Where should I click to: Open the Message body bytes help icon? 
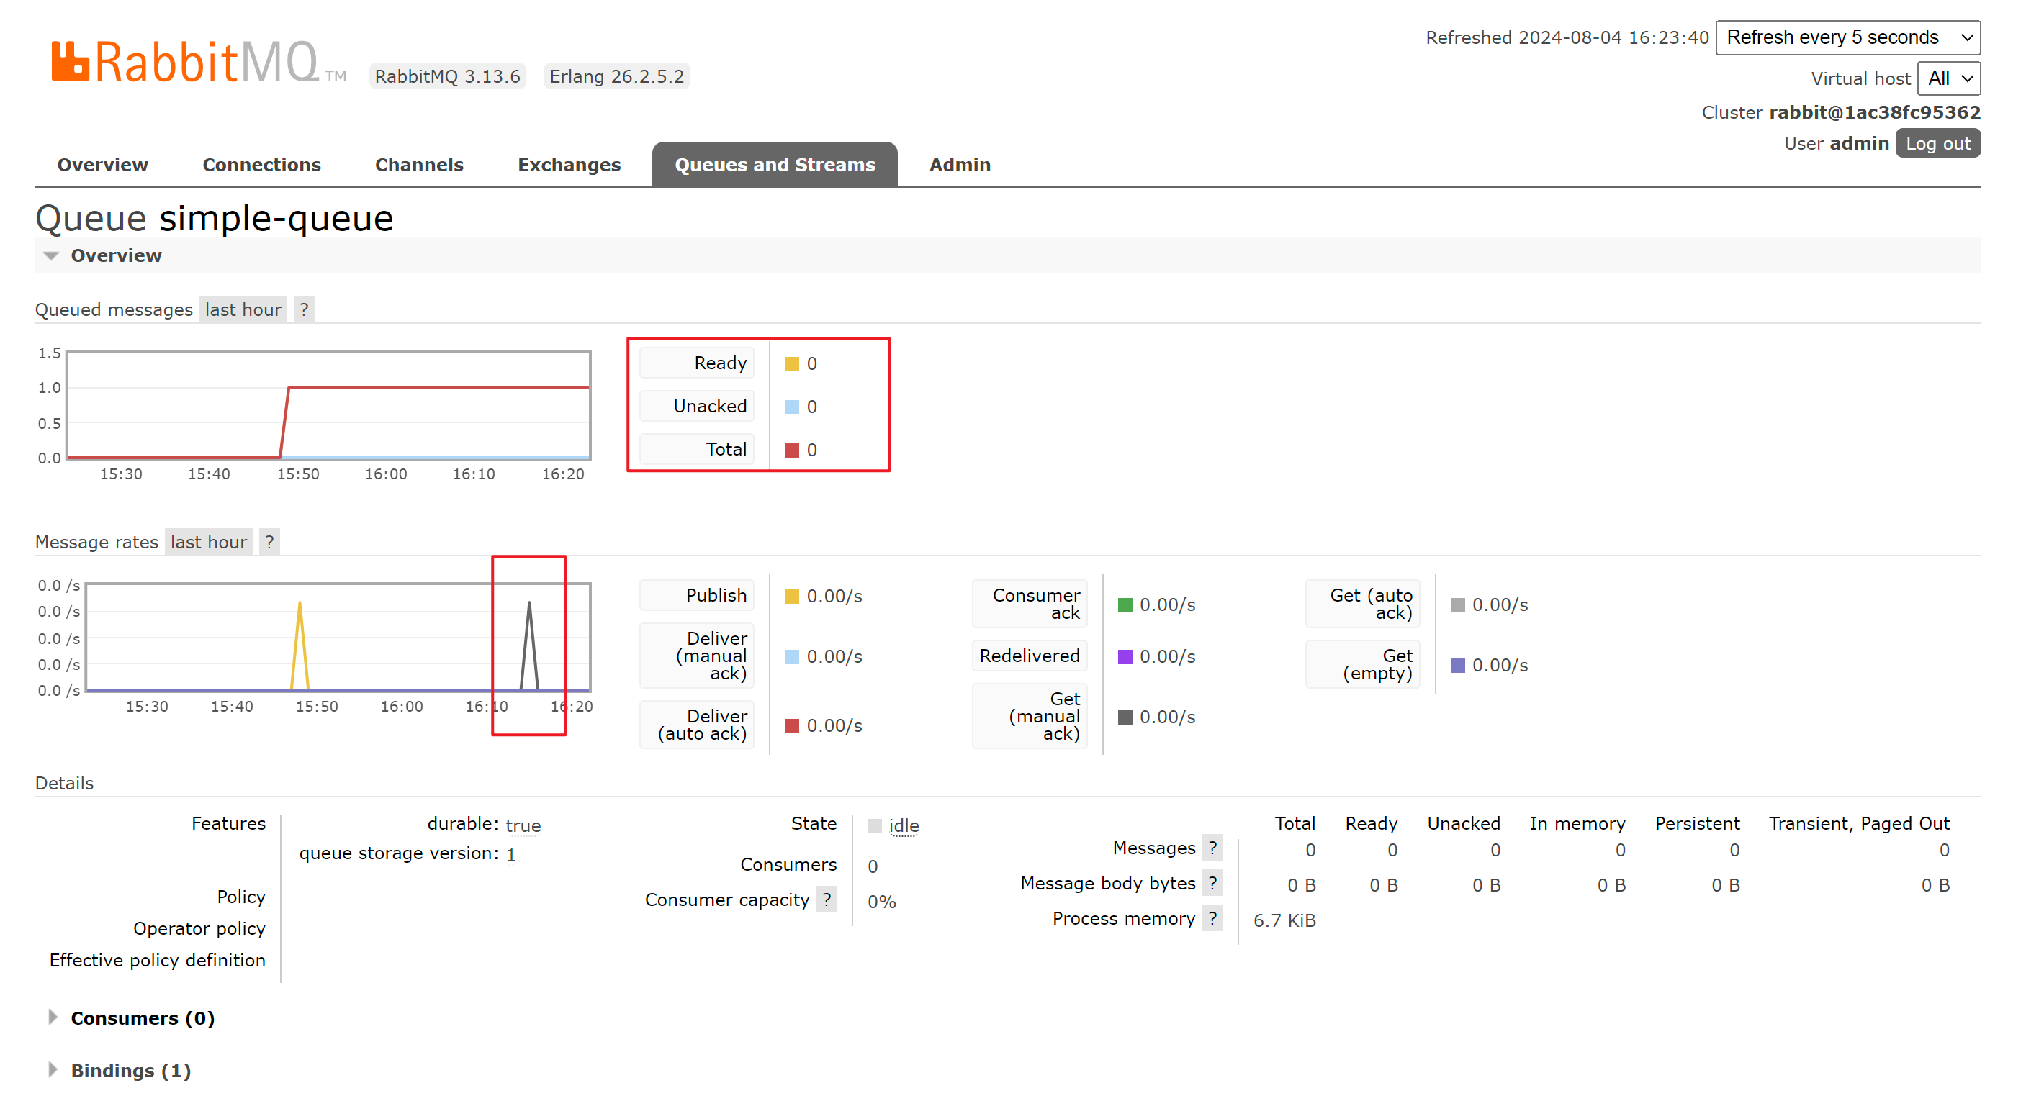pyautogui.click(x=1212, y=883)
